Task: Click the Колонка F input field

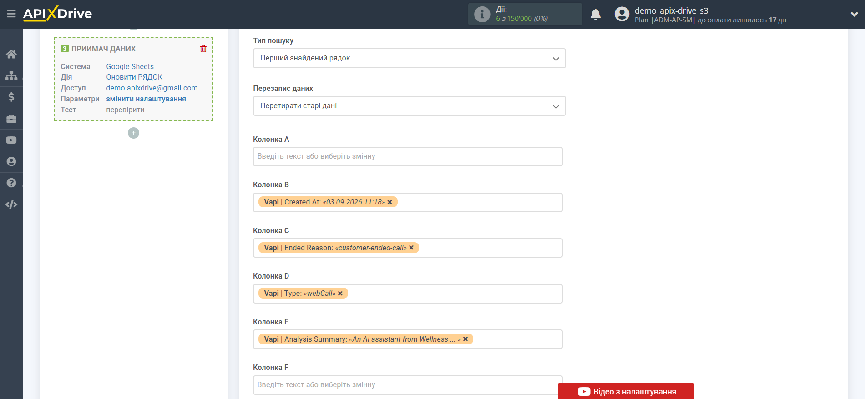Action: pyautogui.click(x=408, y=385)
